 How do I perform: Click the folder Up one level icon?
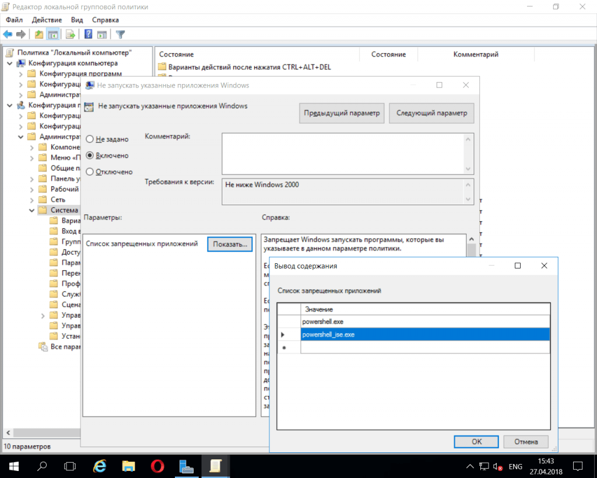click(38, 34)
